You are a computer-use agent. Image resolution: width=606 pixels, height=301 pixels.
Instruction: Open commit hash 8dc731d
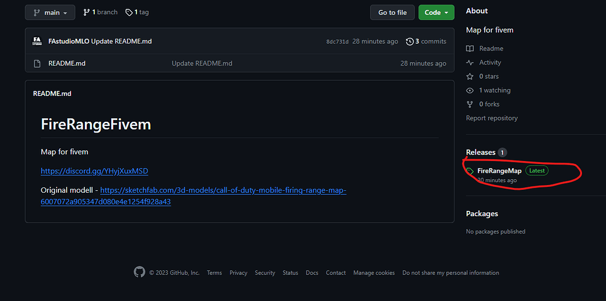(x=337, y=42)
